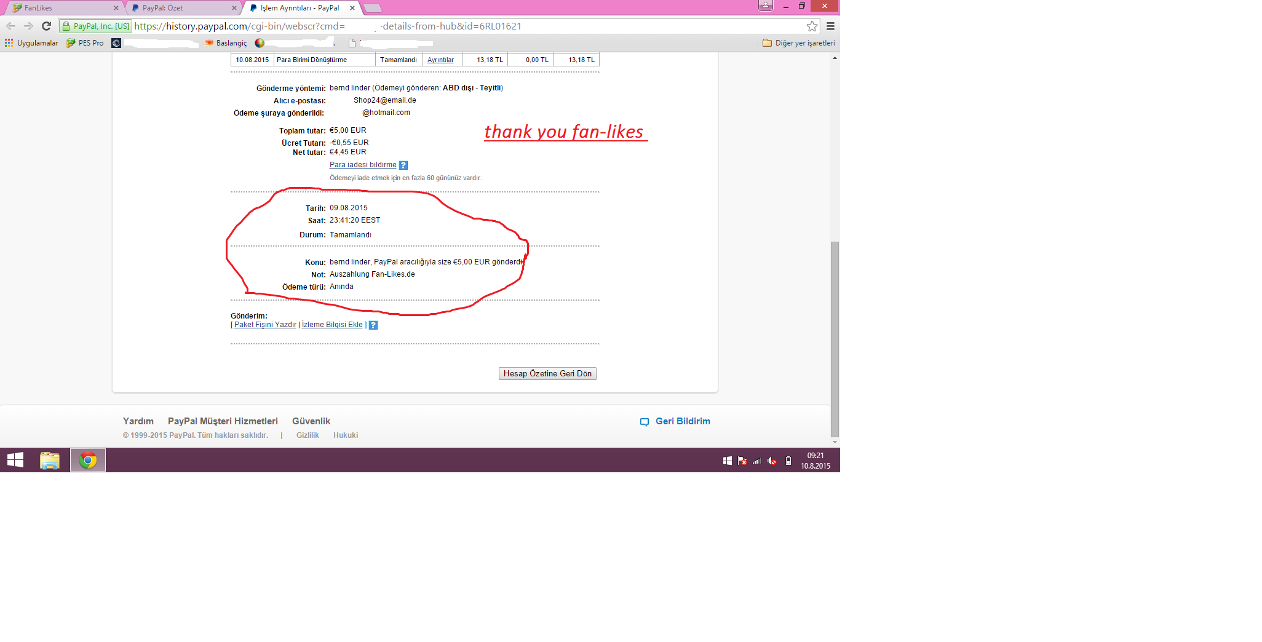Click the Hesap Özetine Geri Dön button
Viewport: 1262px width, 642px height.
(547, 373)
